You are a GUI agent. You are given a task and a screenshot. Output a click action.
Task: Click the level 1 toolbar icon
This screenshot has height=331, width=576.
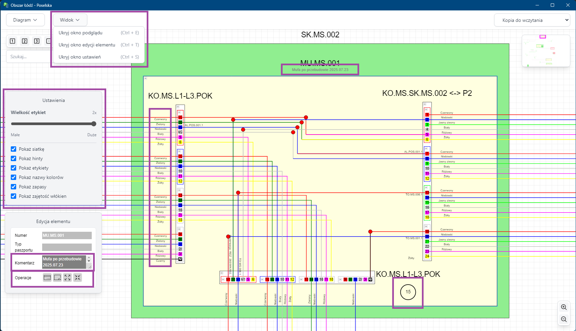[12, 41]
